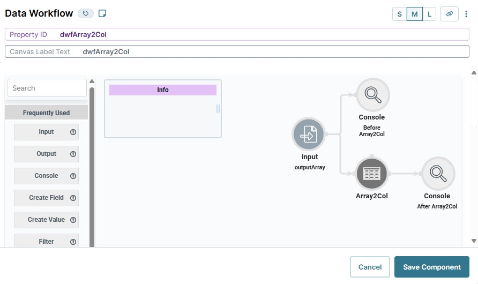
Task: Click the Save Component button
Action: [x=432, y=267]
